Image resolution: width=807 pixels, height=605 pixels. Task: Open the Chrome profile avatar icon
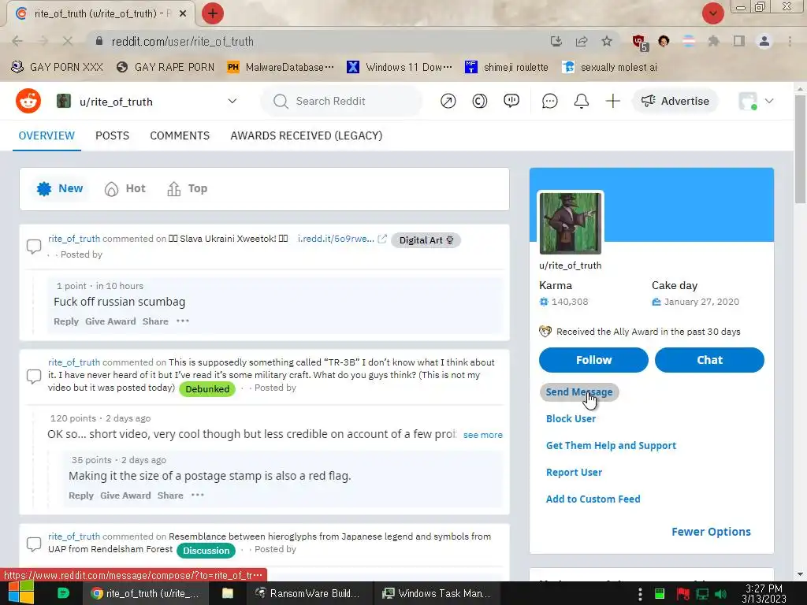(x=764, y=41)
